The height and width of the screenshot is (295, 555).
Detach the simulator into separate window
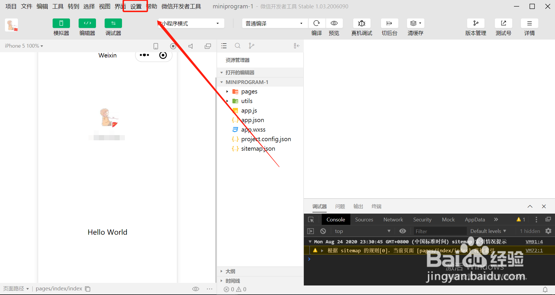click(208, 46)
